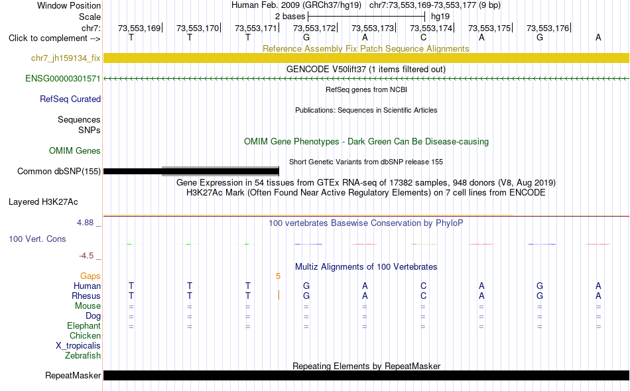Screen dimensions: 630x391
Task: Select the 'Click to complement -->' label
Action: pyautogui.click(x=54, y=38)
